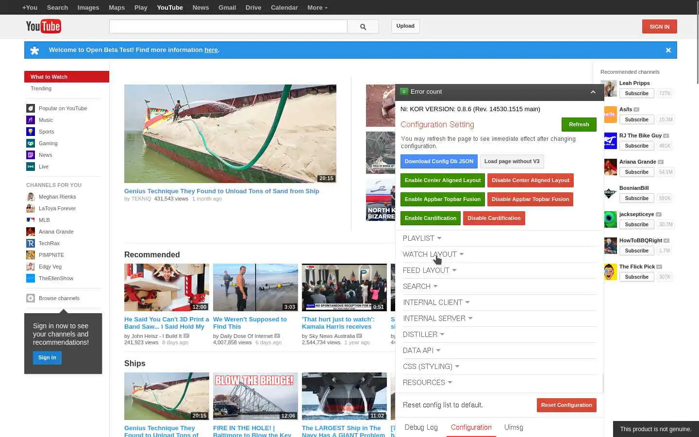Click the green Refresh button

coord(579,124)
